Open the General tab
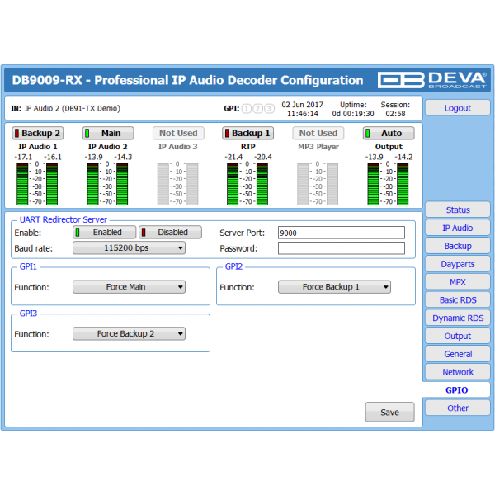 point(458,354)
